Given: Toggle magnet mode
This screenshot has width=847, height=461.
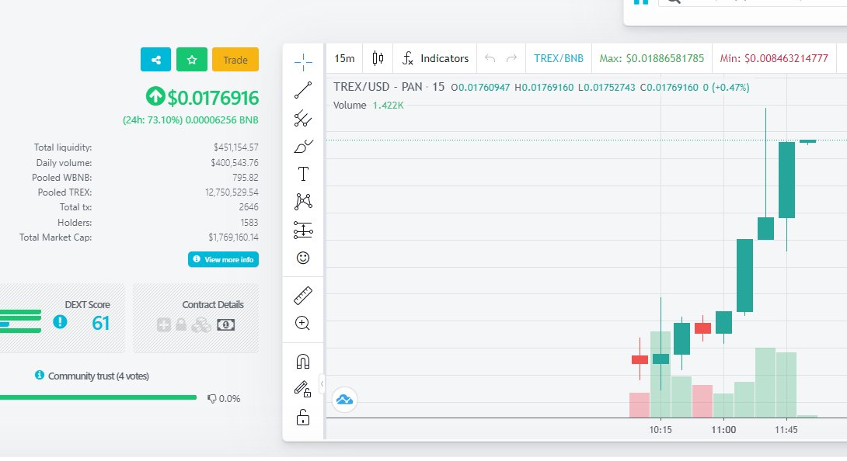Looking at the screenshot, I should [x=303, y=361].
